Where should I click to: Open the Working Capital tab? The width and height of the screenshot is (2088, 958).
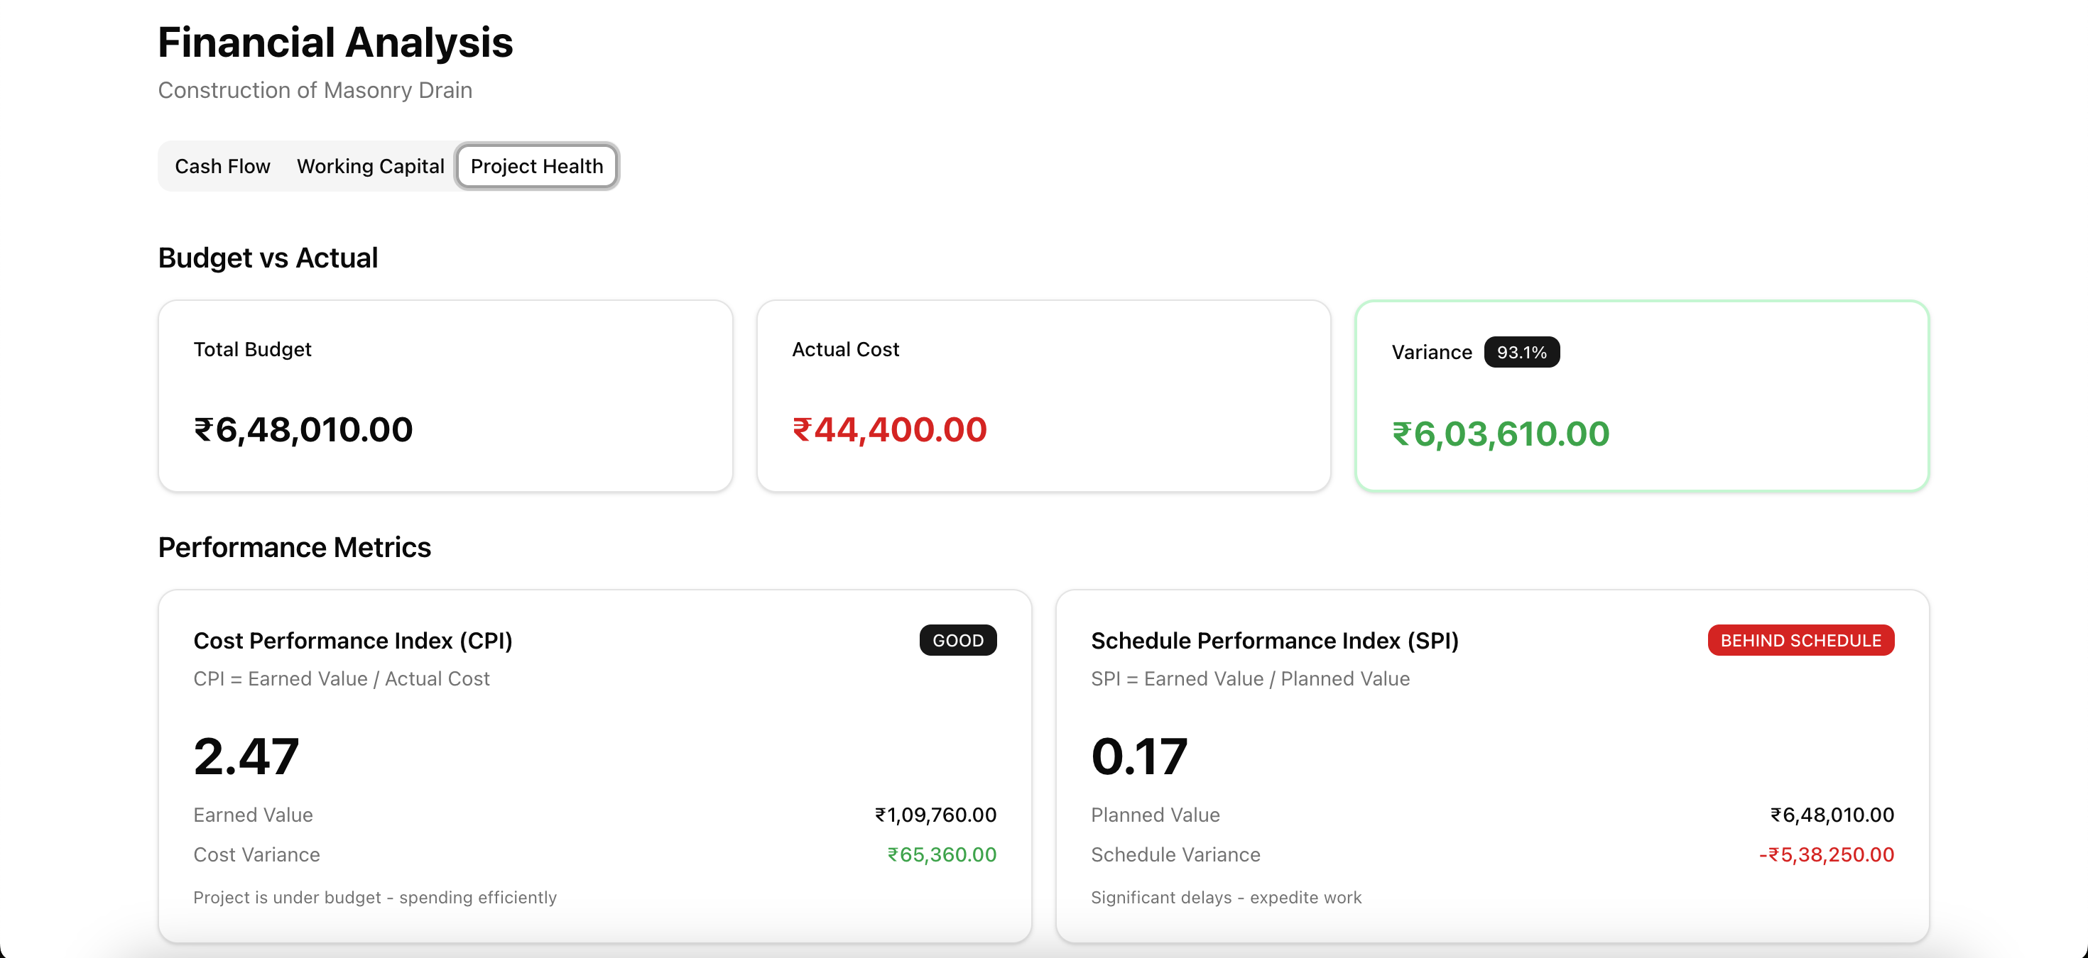point(371,166)
